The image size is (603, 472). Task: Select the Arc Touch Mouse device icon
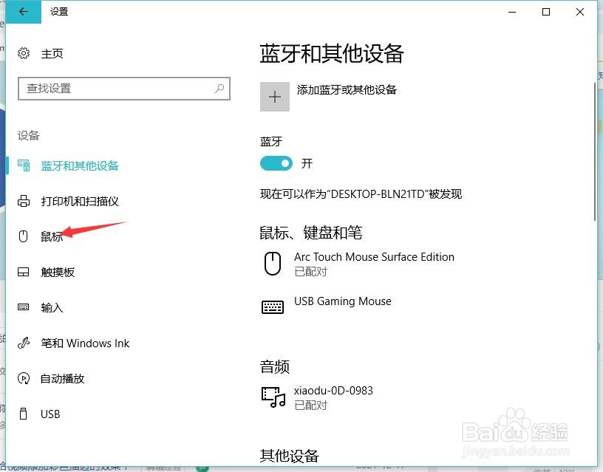[273, 263]
